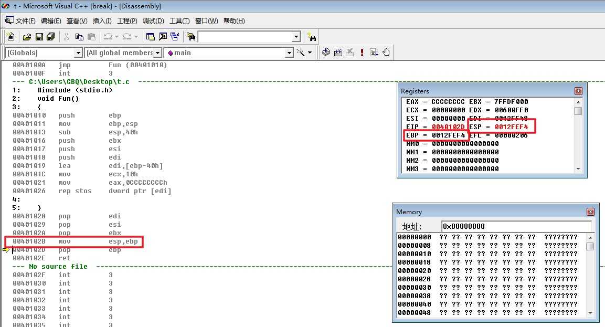605x327 pixels.
Task: Expand the (Globals) class dropdown
Action: (78, 53)
